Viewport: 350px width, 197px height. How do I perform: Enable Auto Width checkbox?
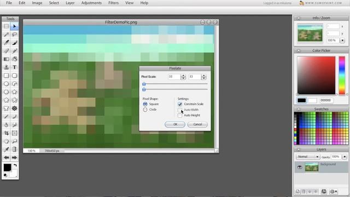click(x=180, y=109)
